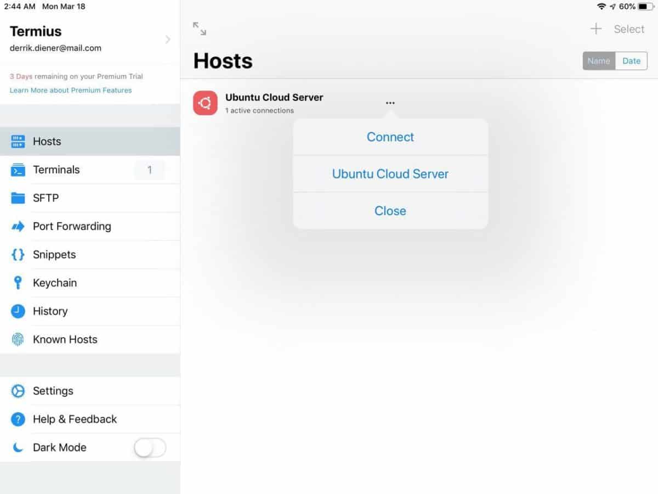Choose Connect in the popup menu
Screen dimensions: 658x494
(x=390, y=137)
